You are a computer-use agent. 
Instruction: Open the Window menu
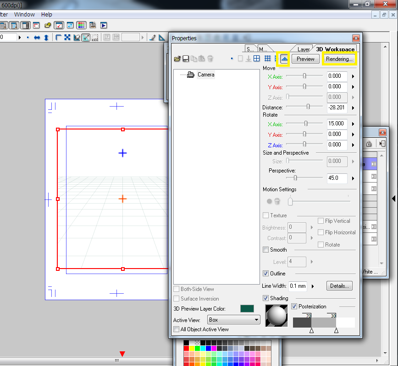coord(24,15)
